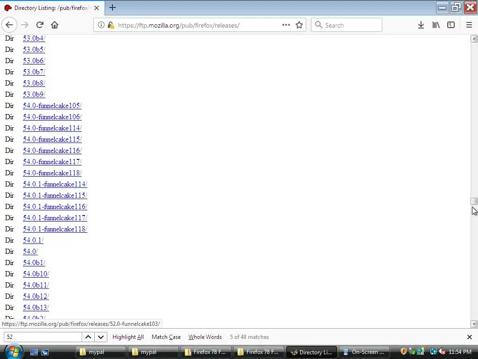Click the 11:54 PM system clock
478x359 pixels.
pos(460,352)
